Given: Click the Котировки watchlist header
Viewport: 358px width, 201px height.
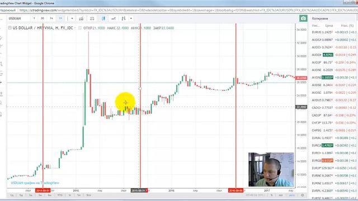Looking at the screenshot, I should (320, 18).
